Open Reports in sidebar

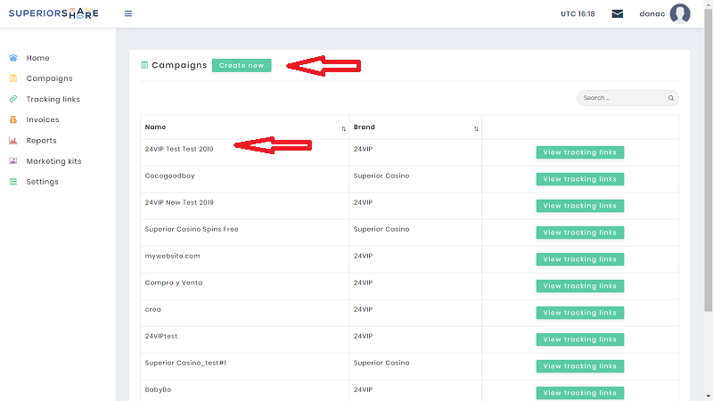41,141
